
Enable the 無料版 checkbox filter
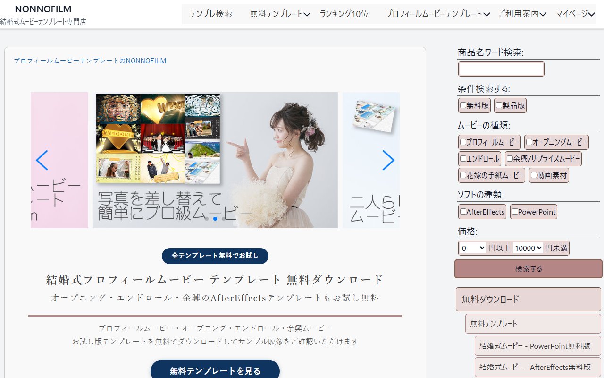(463, 105)
